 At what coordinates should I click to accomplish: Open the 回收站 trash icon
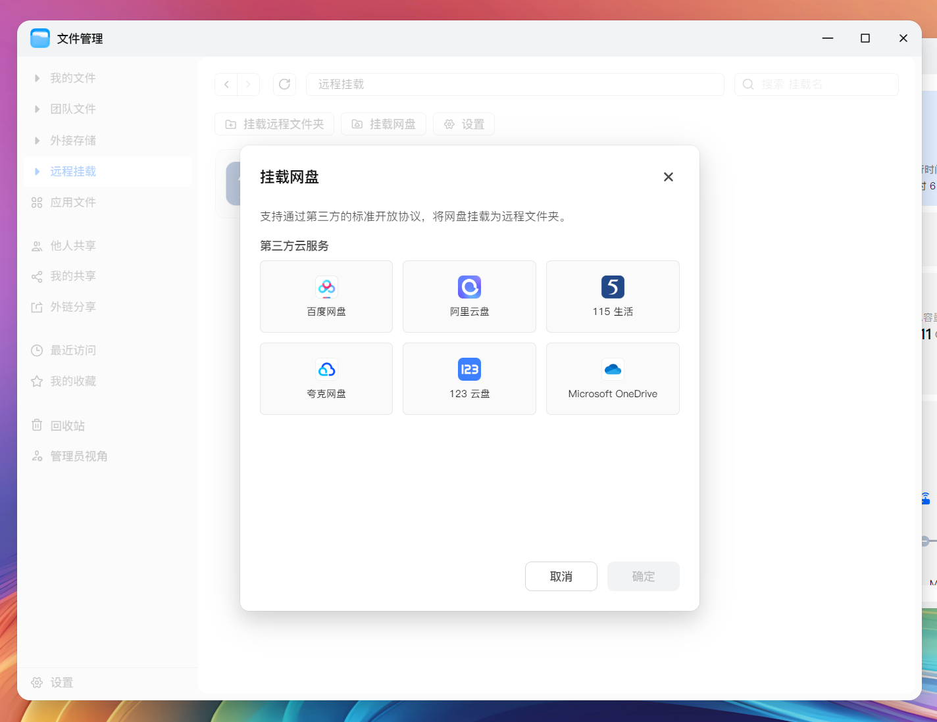37,425
